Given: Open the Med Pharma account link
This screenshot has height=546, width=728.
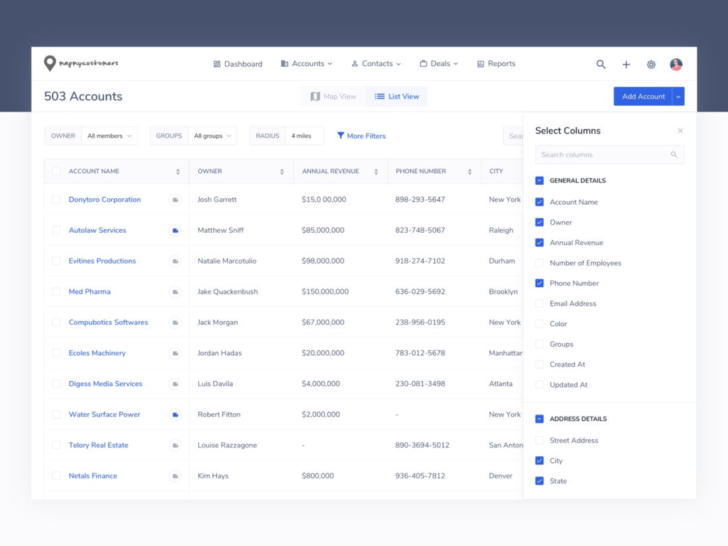Looking at the screenshot, I should [x=90, y=292].
